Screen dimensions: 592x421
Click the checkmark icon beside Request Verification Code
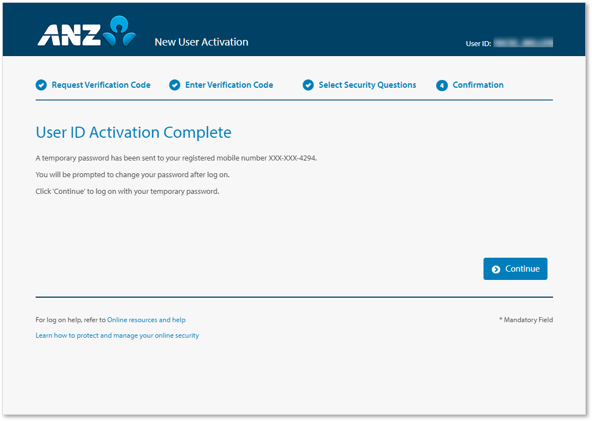41,85
